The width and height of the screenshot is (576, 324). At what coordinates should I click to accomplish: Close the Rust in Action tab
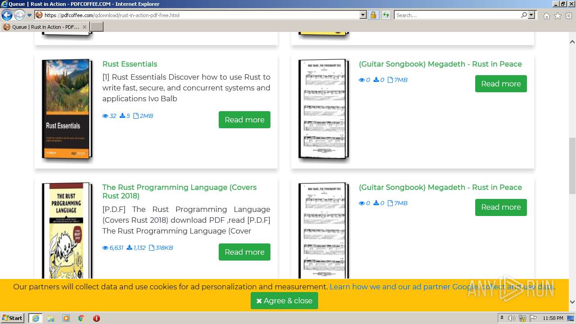[84, 27]
